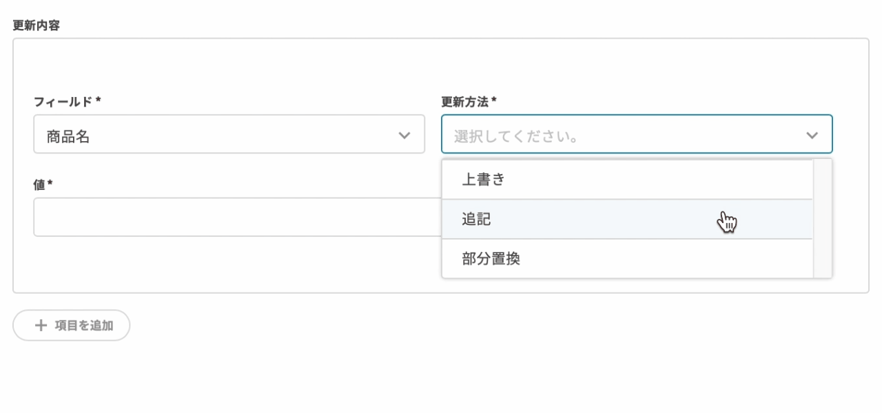Click the required asterisk next to フィールド
882x413 pixels.
tap(99, 101)
